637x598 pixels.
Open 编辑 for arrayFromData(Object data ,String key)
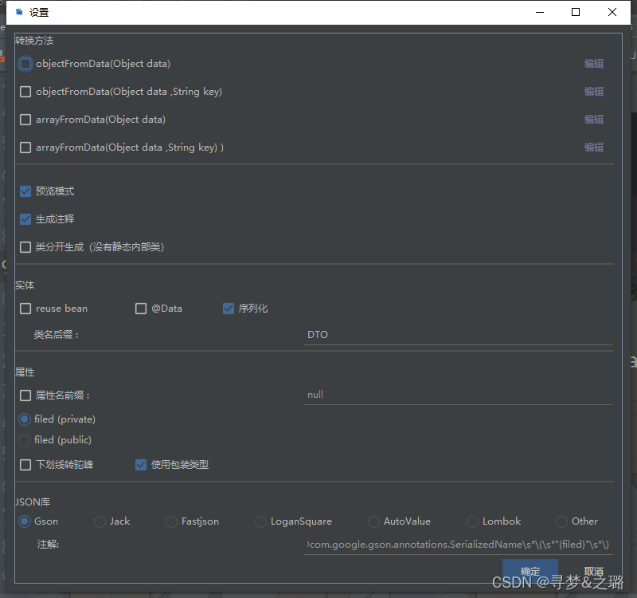coord(593,148)
